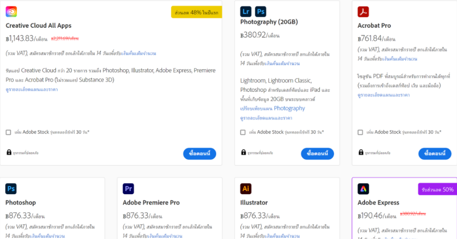Click Photography (20GB) title
Image resolution: width=457 pixels, height=239 pixels.
[x=269, y=22]
